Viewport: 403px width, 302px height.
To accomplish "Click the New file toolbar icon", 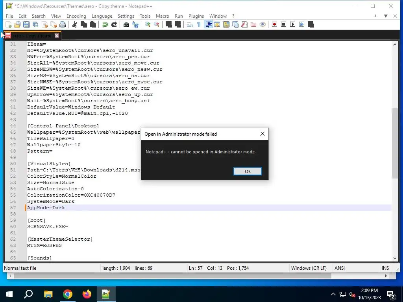I will 9,24.
